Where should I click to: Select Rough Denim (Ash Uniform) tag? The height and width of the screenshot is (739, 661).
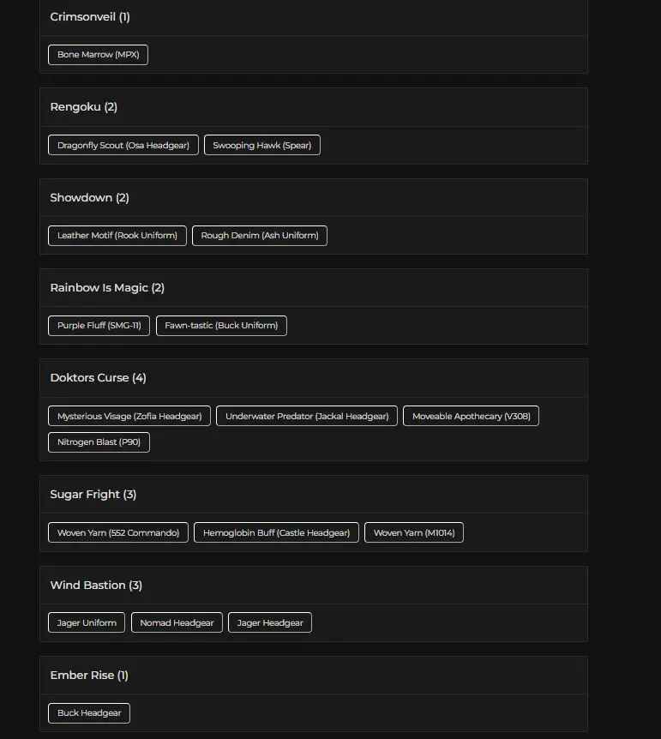pos(260,236)
